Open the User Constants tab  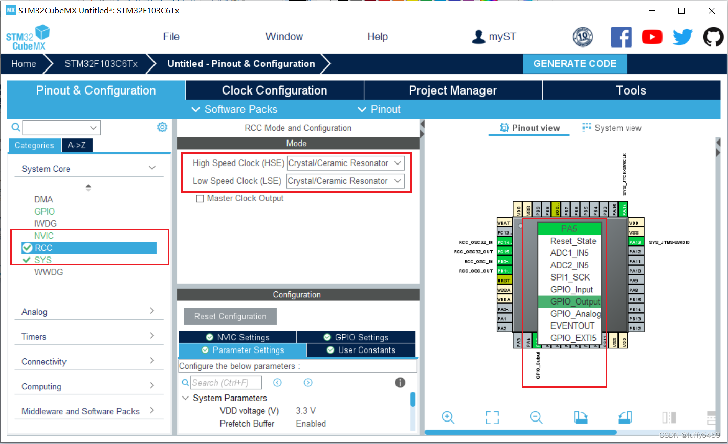[361, 350]
